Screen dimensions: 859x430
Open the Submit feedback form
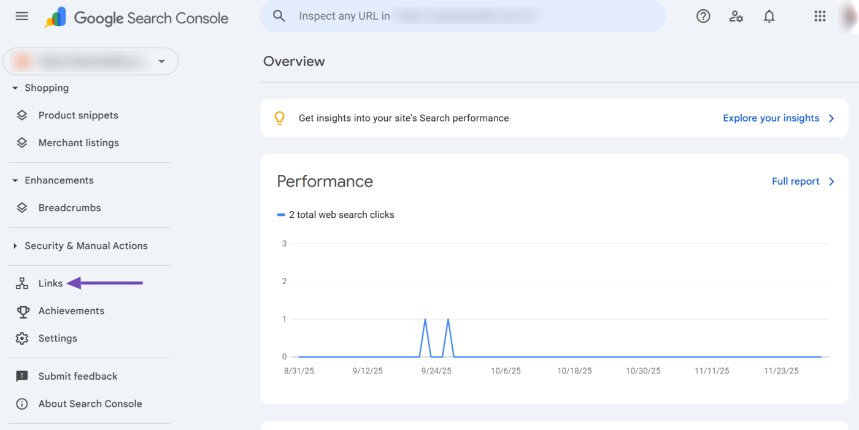(78, 375)
